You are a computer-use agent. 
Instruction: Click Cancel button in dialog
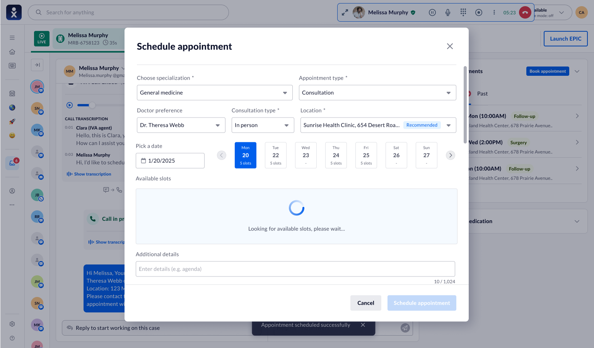(366, 303)
